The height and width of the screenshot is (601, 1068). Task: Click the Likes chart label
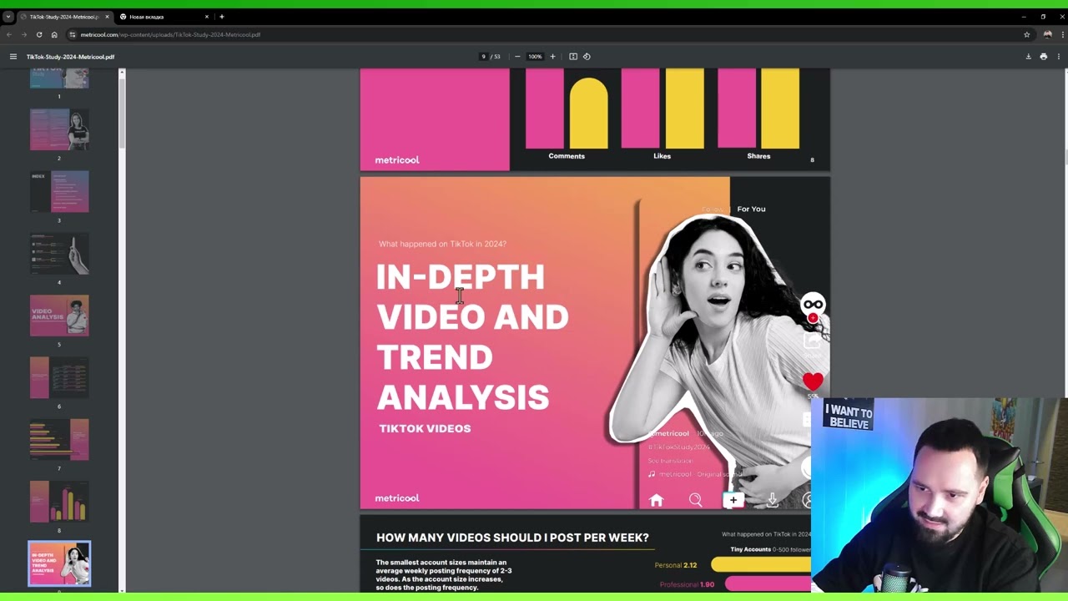(x=662, y=156)
